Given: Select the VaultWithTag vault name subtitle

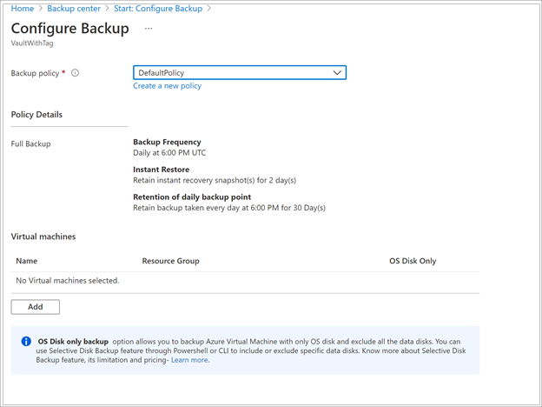Looking at the screenshot, I should [x=32, y=43].
